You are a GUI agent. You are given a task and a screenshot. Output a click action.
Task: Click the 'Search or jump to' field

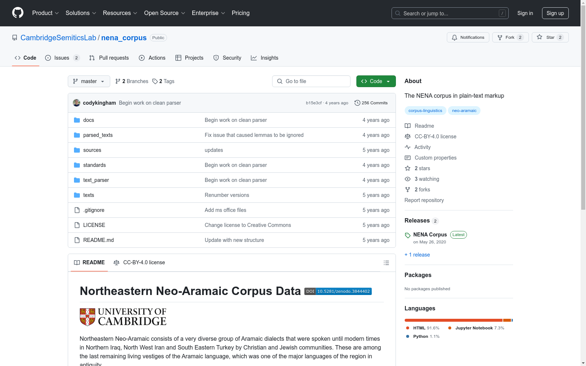pyautogui.click(x=450, y=13)
